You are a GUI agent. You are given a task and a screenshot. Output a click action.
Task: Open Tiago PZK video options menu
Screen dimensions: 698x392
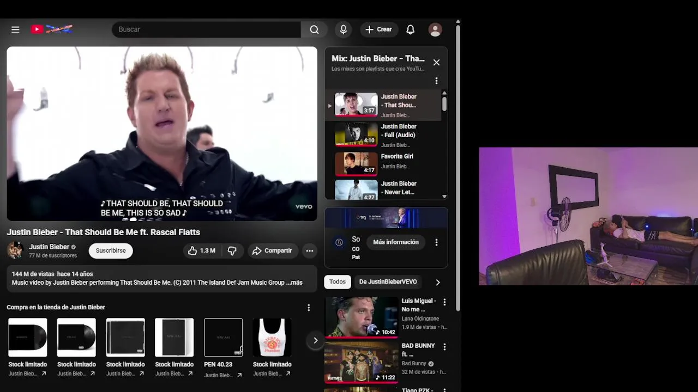coord(444,389)
